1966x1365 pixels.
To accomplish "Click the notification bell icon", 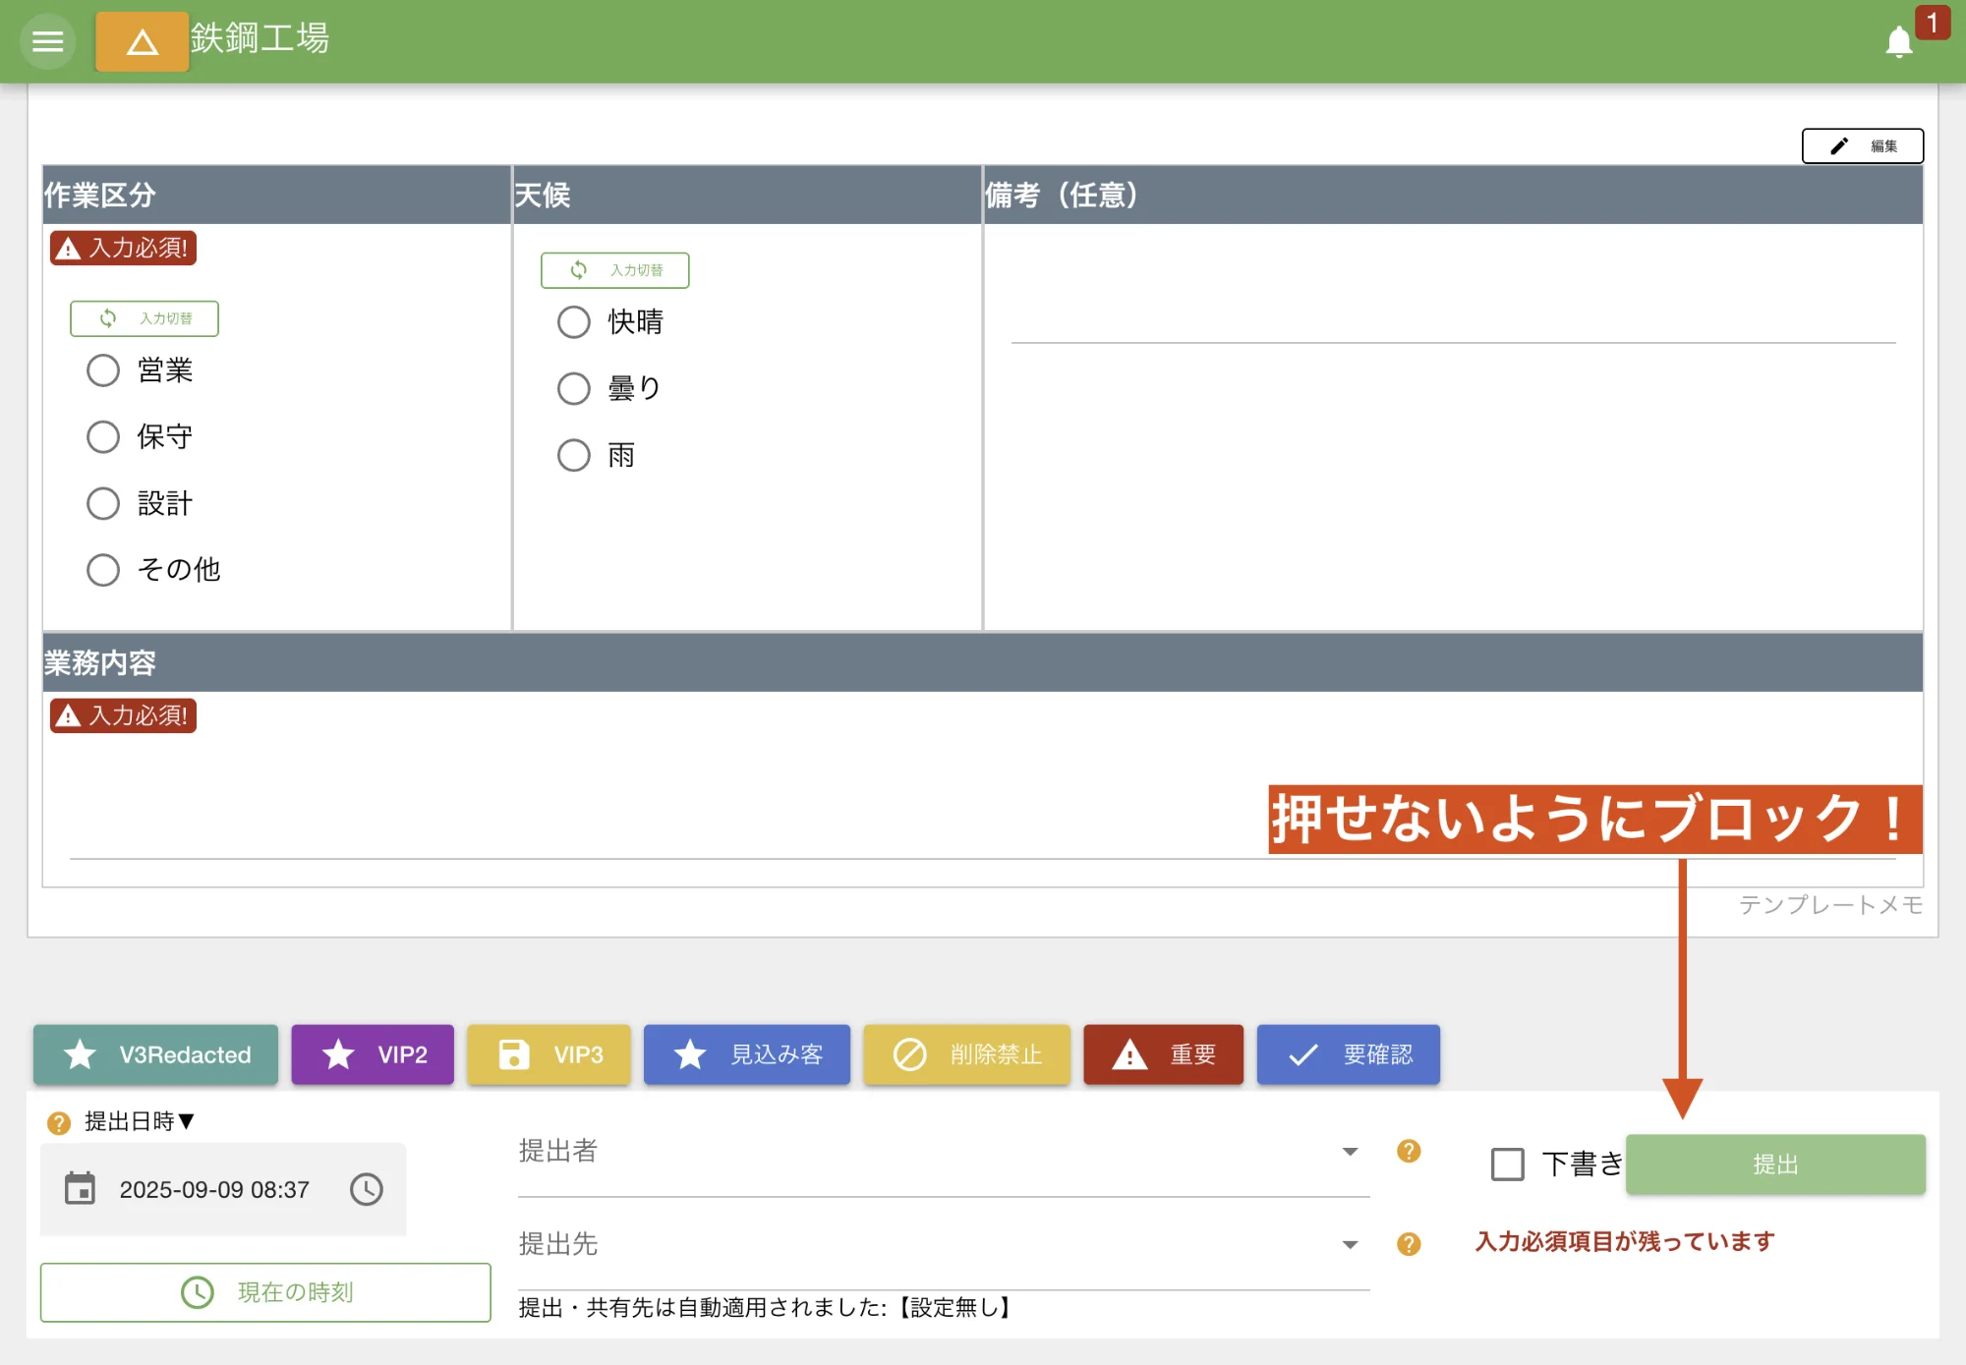I will pos(1898,42).
